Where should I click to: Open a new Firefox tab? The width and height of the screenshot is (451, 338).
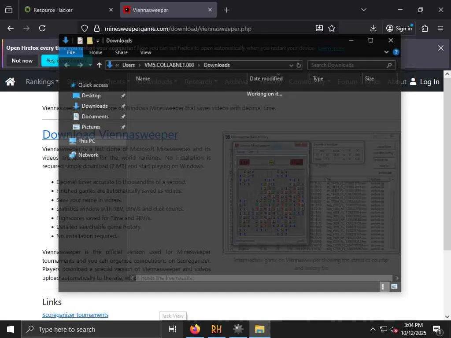pyautogui.click(x=227, y=10)
